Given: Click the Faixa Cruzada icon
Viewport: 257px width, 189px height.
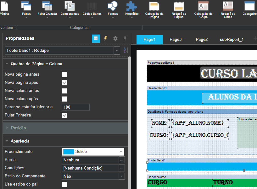Looking at the screenshot, I should 47,6.
